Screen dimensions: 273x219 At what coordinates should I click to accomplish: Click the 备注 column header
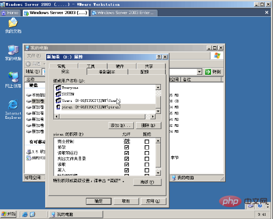(201, 79)
